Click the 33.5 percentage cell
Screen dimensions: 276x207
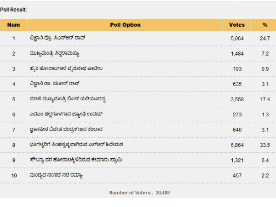[264, 145]
